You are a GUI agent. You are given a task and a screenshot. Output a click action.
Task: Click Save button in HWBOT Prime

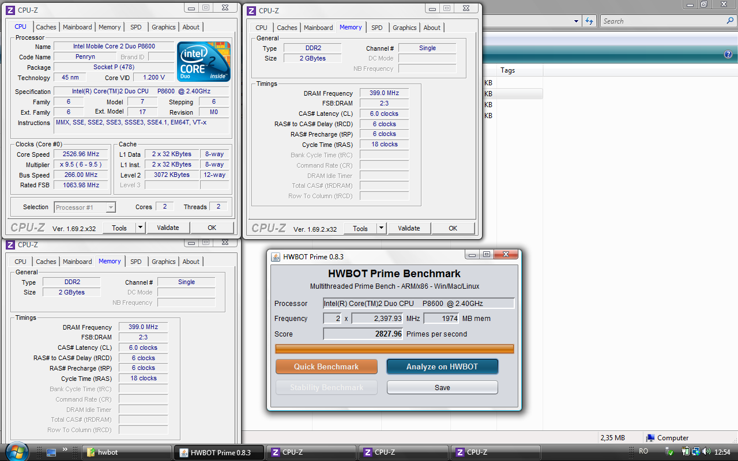click(x=442, y=387)
